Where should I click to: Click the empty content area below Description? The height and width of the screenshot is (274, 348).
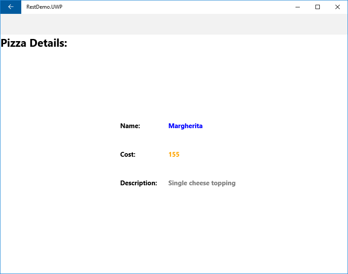coord(174,225)
